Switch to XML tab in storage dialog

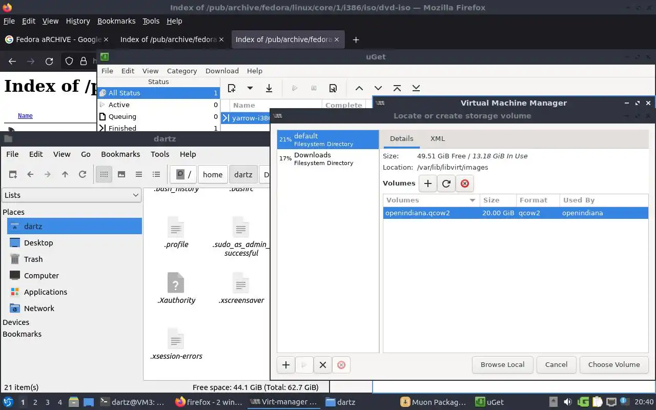tap(438, 138)
